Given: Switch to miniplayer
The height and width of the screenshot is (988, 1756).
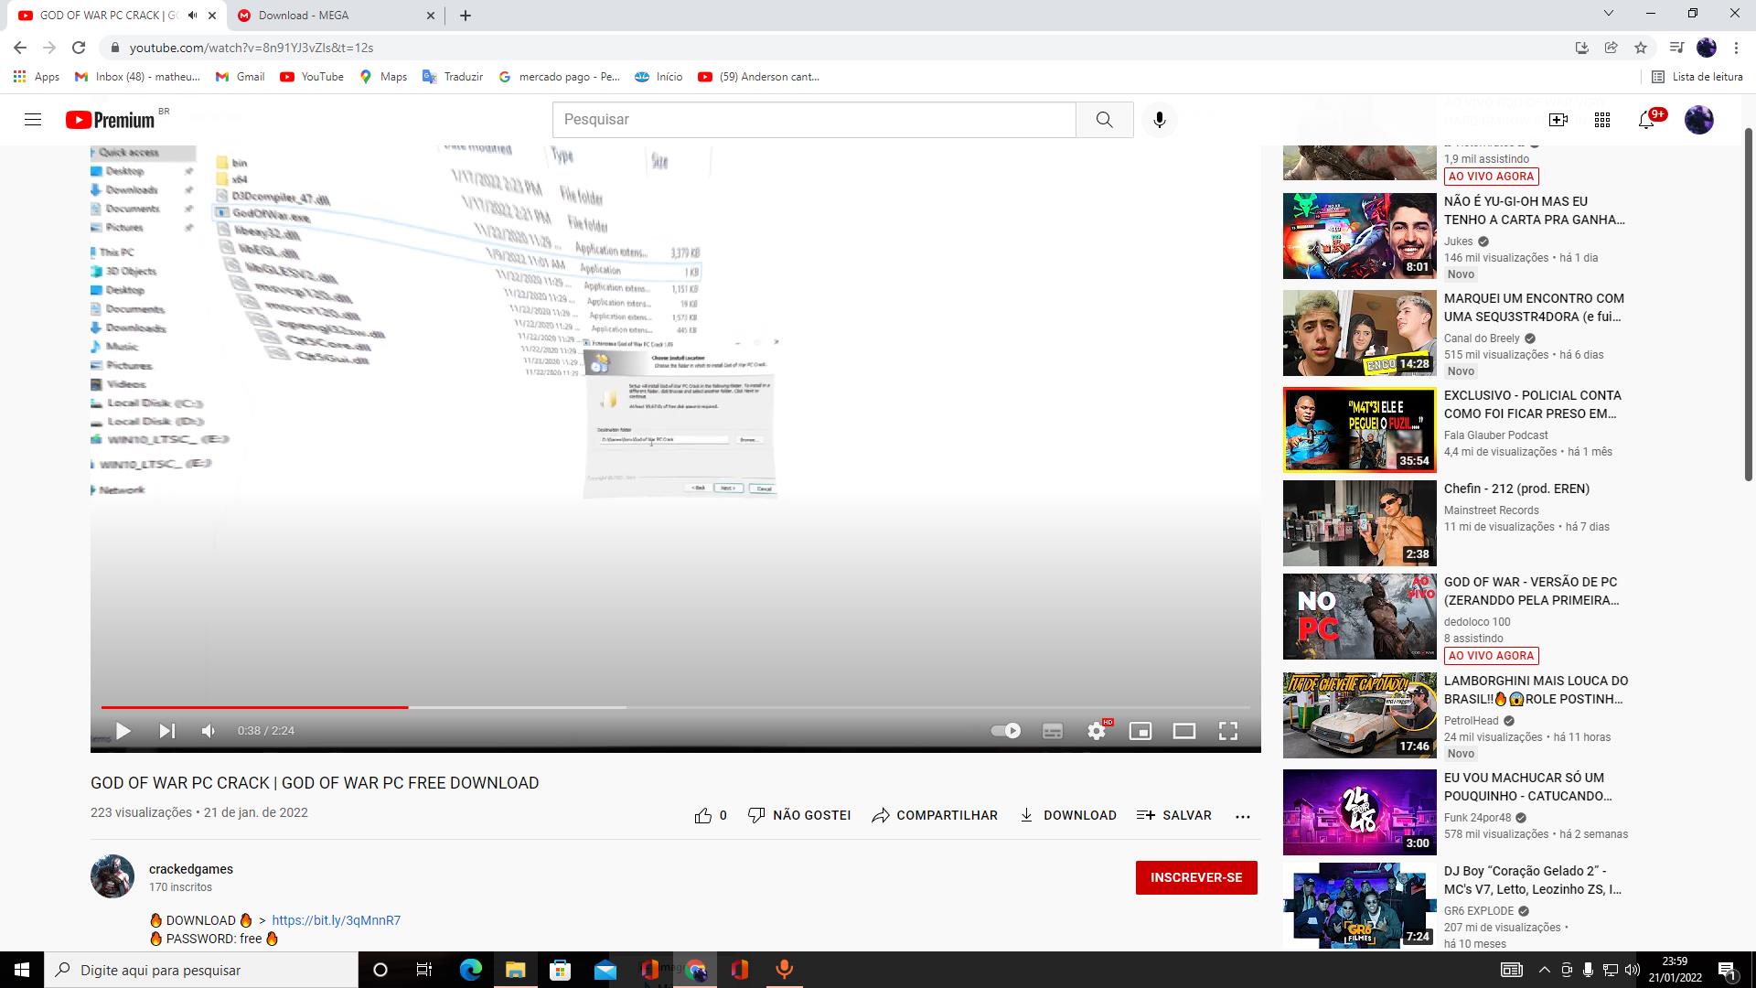Looking at the screenshot, I should tap(1140, 731).
